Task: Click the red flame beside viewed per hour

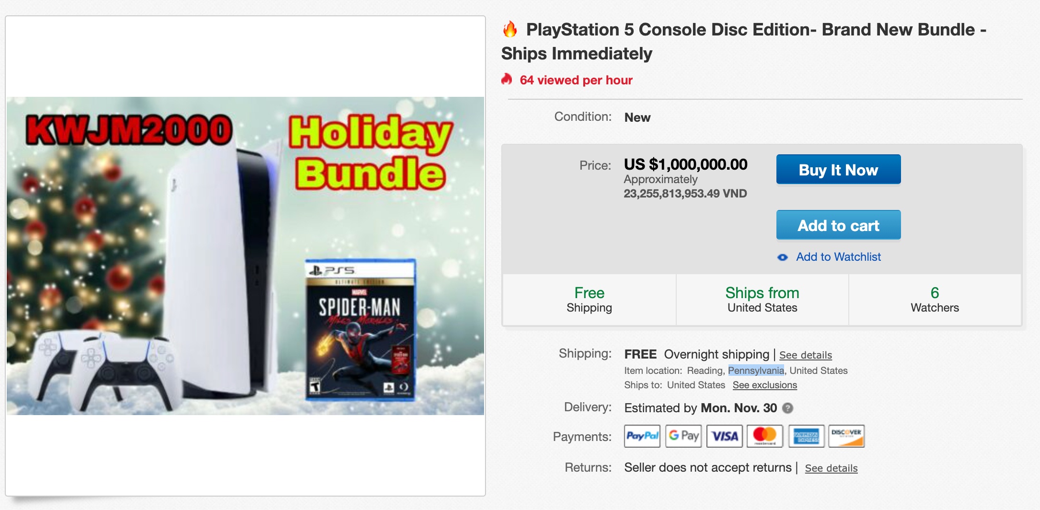Action: coord(507,80)
